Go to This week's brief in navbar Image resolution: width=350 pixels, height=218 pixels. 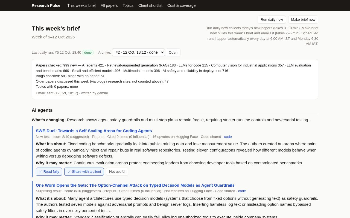click(x=81, y=5)
